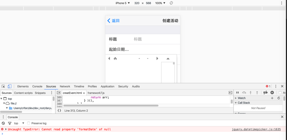Open the datetimepicker month dropdown
The width and height of the screenshot is (287, 140).
coord(139,59)
